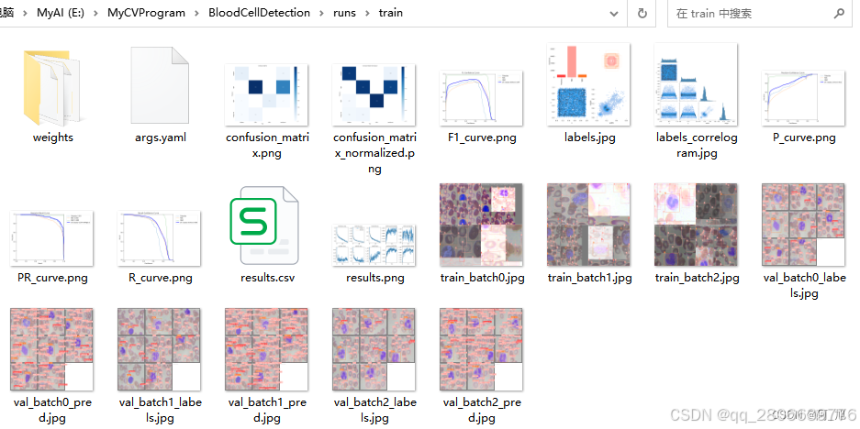Select val_batch2_pred.jpg thumbnail
Screen dimensions: 860x429
point(481,349)
